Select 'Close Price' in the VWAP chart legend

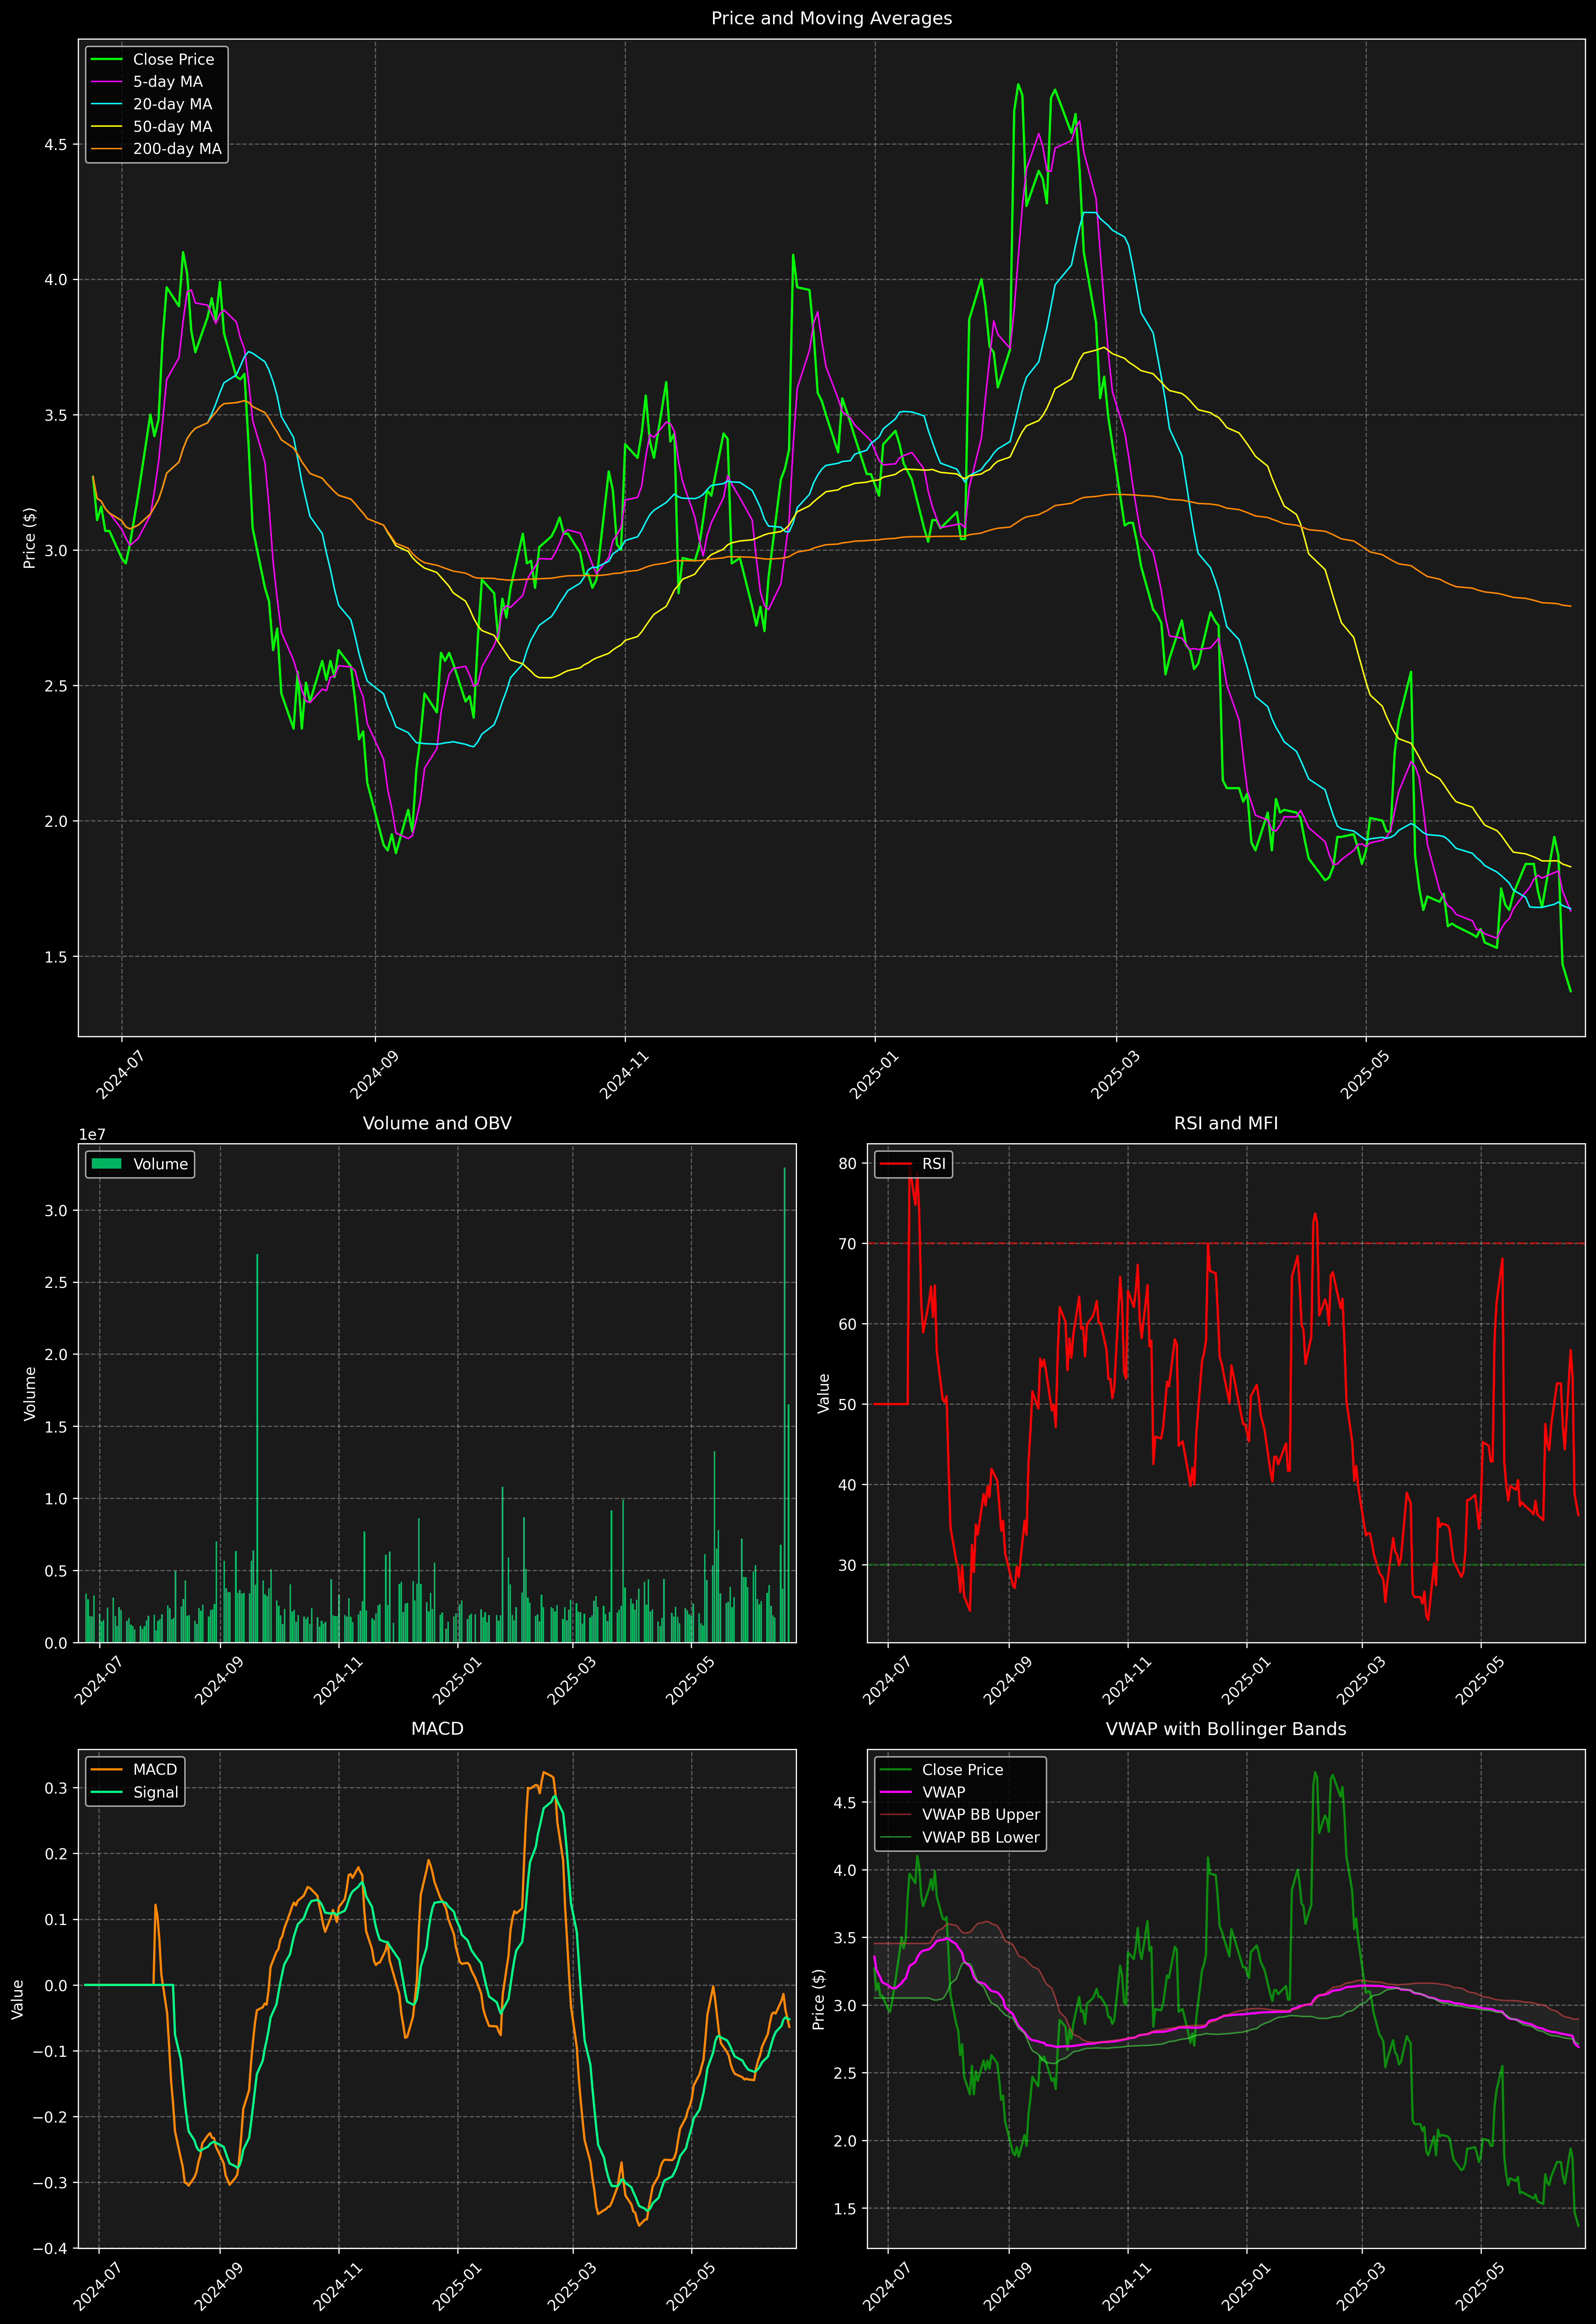tap(962, 1770)
